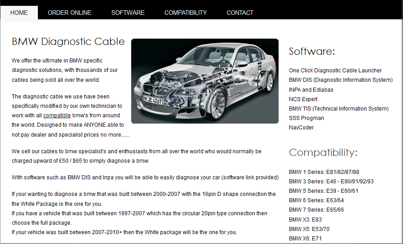Screen dimensions: 403x244
Task: Click the line 'With software such as BMW DIS'
Action: [145, 177]
